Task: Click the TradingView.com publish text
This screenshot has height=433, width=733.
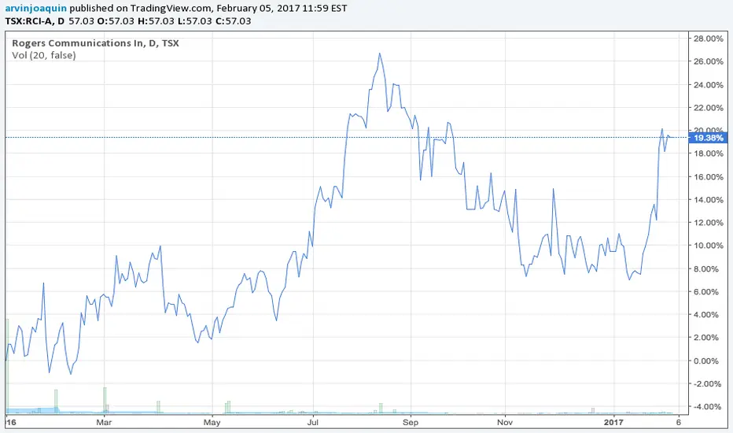Action: pos(171,8)
